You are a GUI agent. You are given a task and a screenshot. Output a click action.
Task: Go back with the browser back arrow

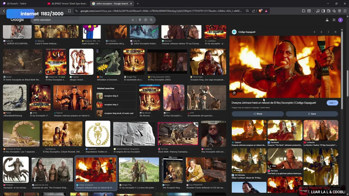pyautogui.click(x=4, y=11)
